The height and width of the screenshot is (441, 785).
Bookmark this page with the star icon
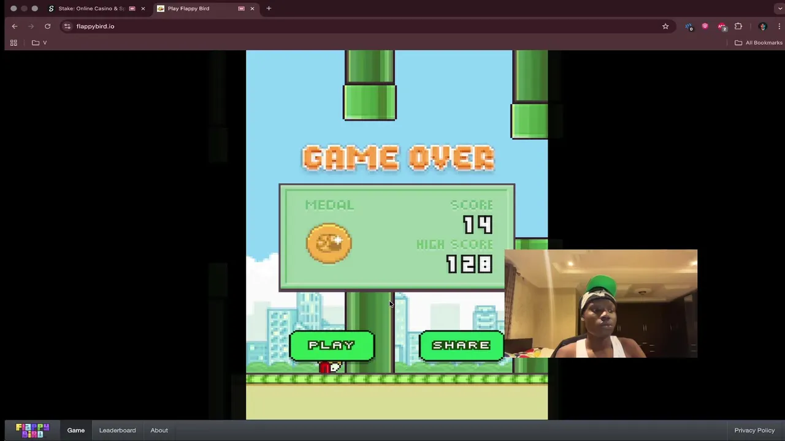pyautogui.click(x=665, y=26)
